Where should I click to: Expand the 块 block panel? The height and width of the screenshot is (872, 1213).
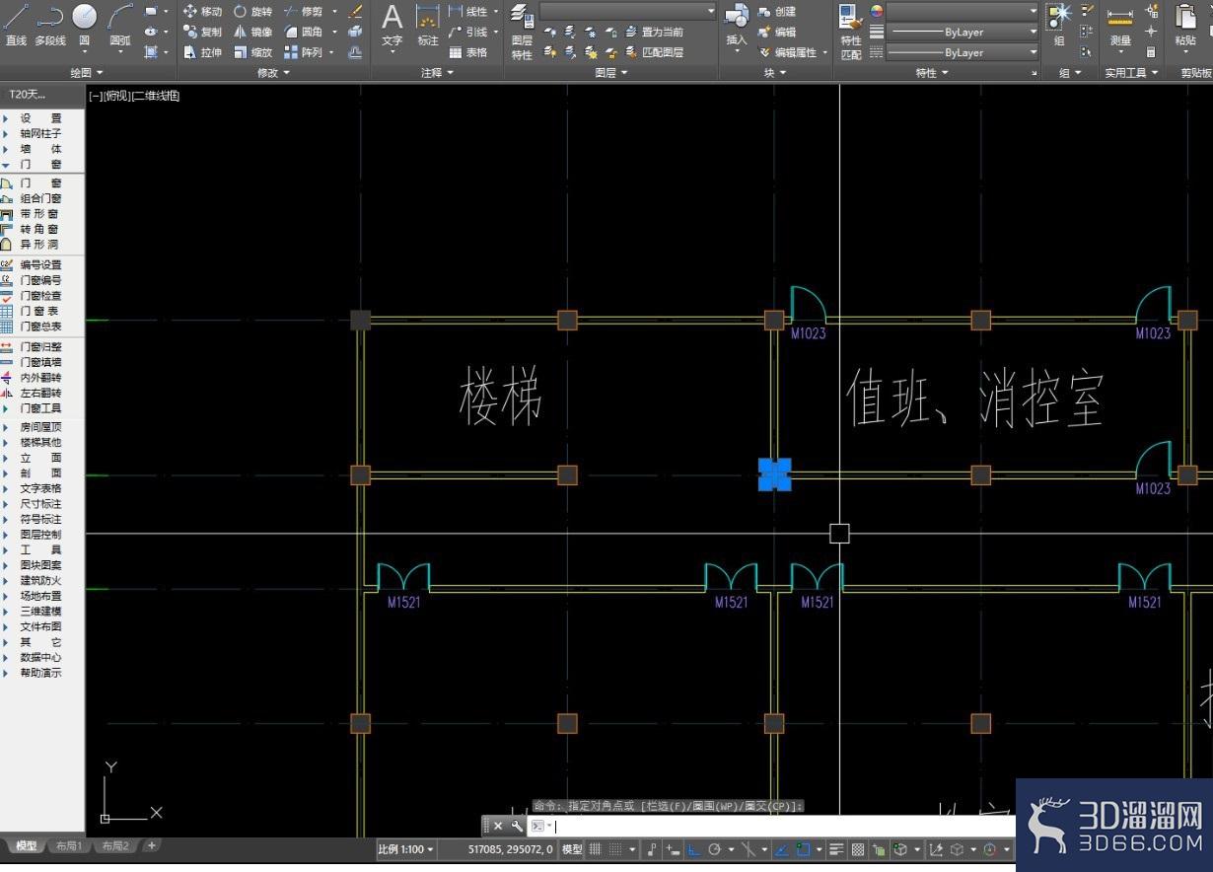point(775,73)
